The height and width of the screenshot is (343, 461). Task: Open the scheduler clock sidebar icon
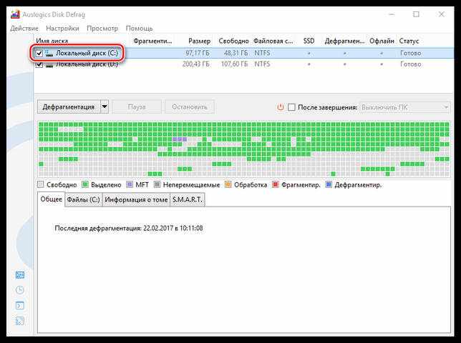pos(20,290)
